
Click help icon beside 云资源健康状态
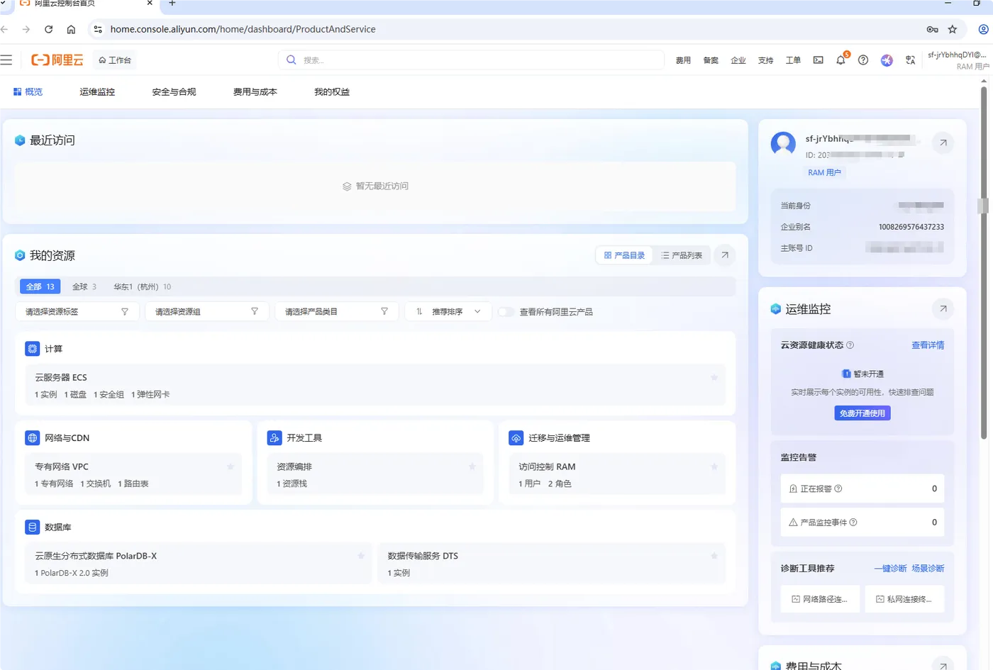pos(850,345)
